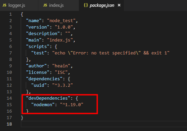Click the "name" key on line 2
Image resolution: width=187 pixels, height=131 pixels.
pyautogui.click(x=34, y=21)
